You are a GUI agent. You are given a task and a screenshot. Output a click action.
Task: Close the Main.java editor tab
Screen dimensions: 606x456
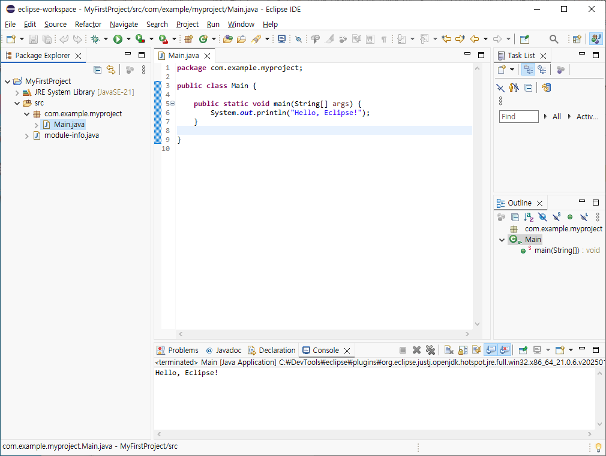point(207,56)
